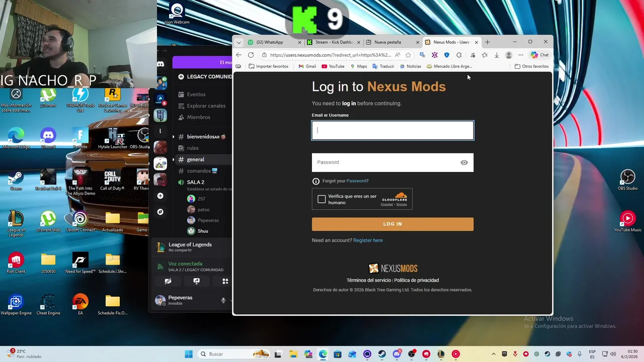The image size is (644, 362).
Task: Toggle Discord camera off button
Action: pos(168,281)
